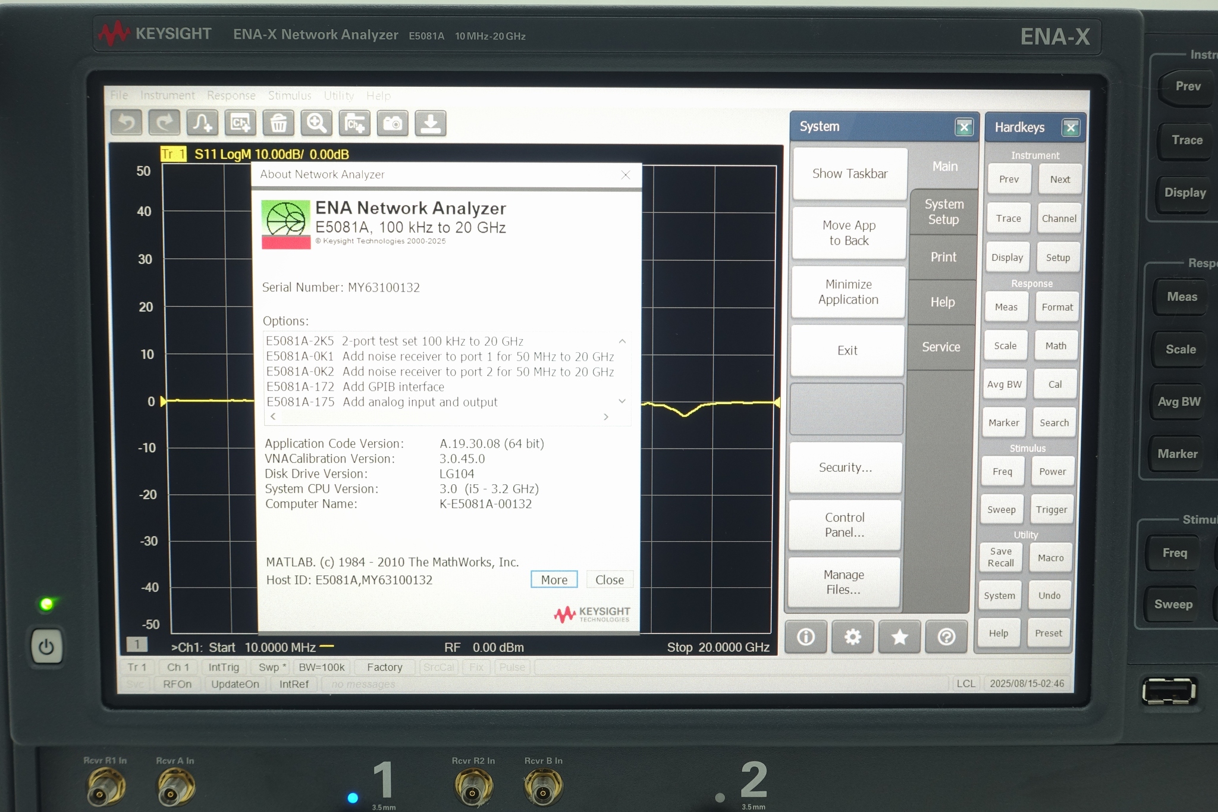Screen dimensions: 1218x812
Task: Select the System Setup softkey tab
Action: (944, 212)
